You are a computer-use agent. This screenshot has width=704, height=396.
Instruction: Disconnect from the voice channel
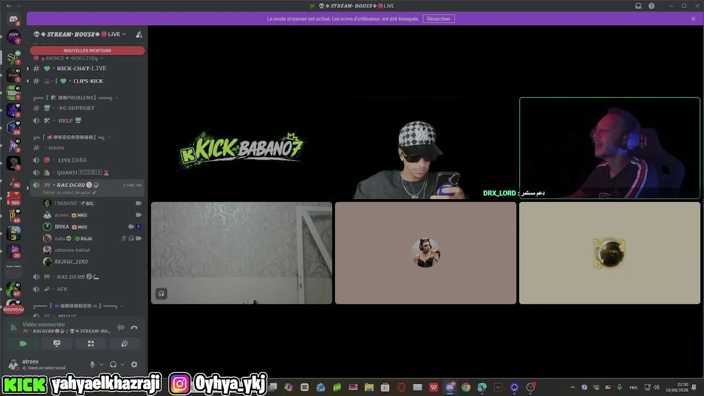pyautogui.click(x=134, y=328)
